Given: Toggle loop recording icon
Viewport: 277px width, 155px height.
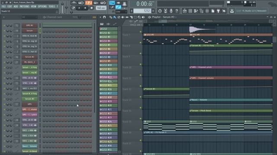Looking at the screenshot, I should [x=103, y=3].
